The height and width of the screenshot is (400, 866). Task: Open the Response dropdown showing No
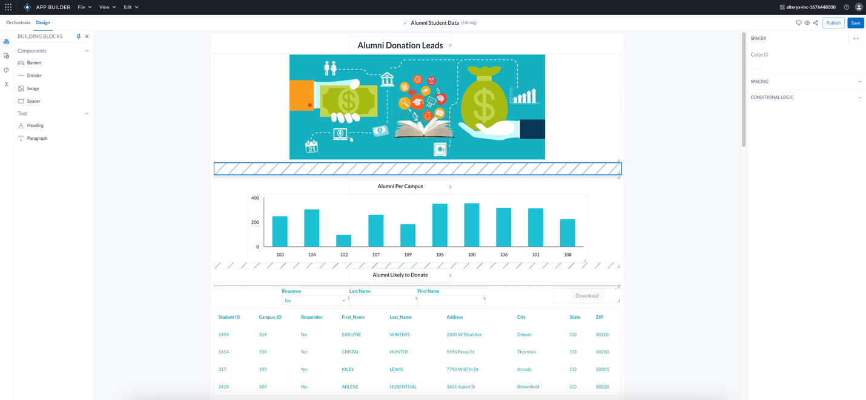[x=314, y=301]
